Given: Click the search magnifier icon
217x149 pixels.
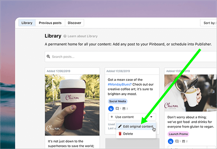Looking at the screenshot, I should 48,57.
